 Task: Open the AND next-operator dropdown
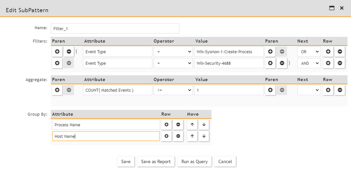[308, 63]
